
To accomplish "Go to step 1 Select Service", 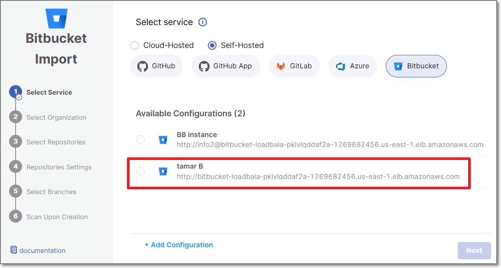I will [49, 93].
